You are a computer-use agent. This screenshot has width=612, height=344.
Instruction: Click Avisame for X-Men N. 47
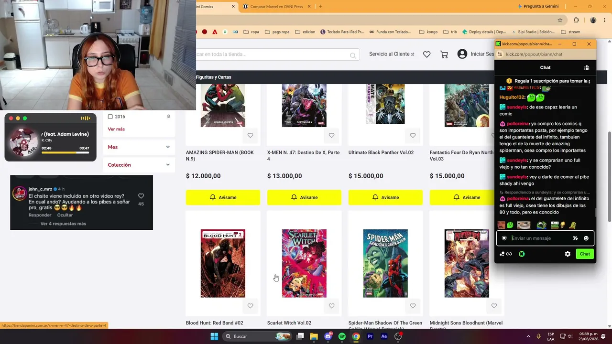[x=304, y=197]
